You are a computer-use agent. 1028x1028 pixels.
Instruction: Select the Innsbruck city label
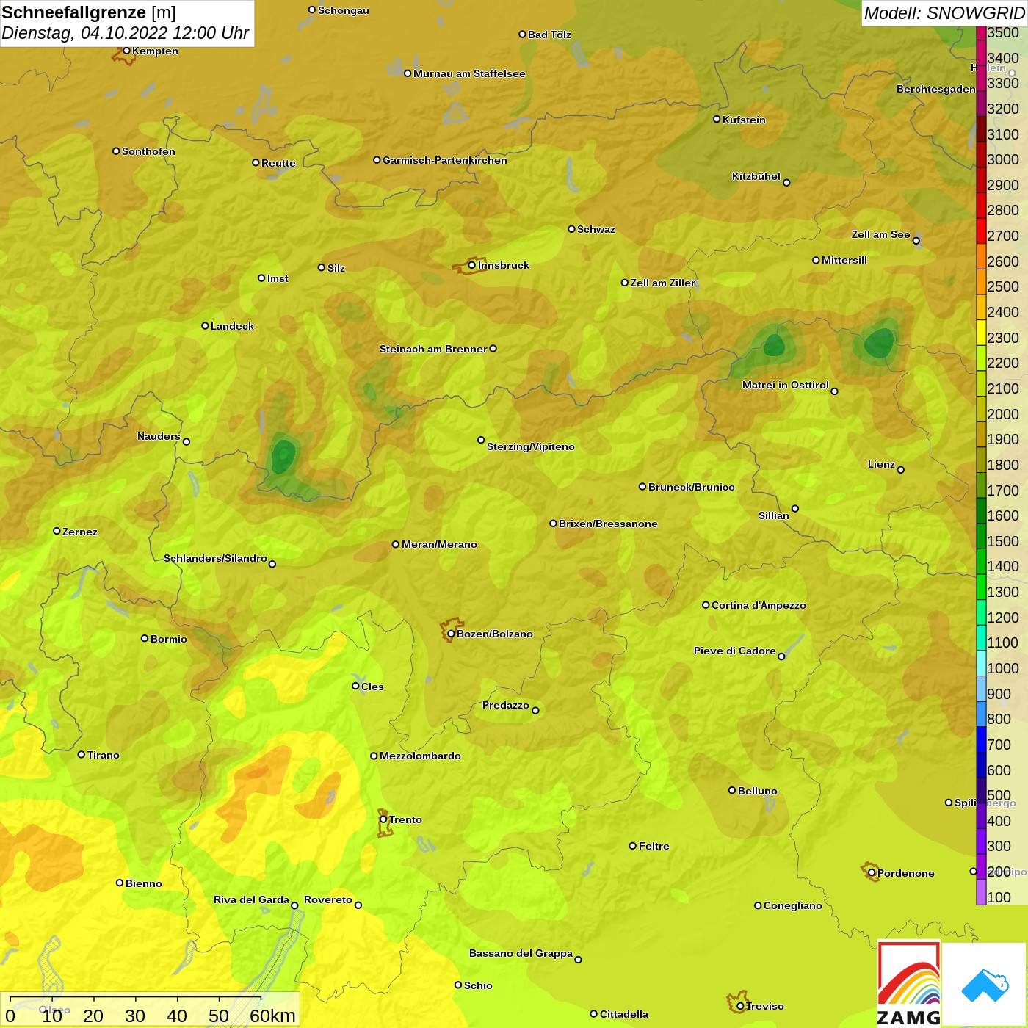pyautogui.click(x=504, y=265)
